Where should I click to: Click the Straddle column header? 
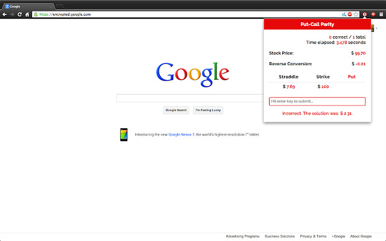288,77
